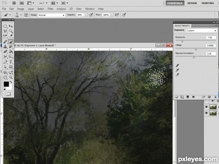Select the Eraser tool
The width and height of the screenshot is (219, 164).
click(5, 52)
